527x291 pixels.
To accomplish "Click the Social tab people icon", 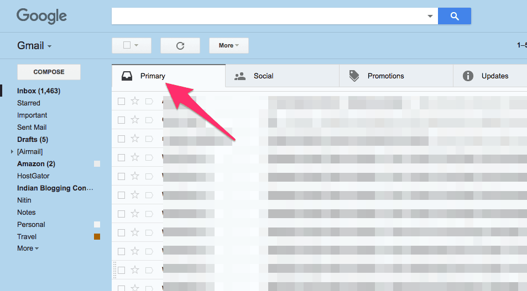I will [x=240, y=76].
